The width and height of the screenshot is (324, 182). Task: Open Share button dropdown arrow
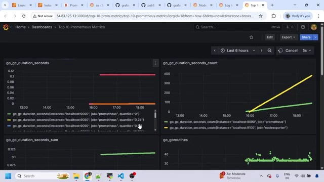(x=315, y=37)
